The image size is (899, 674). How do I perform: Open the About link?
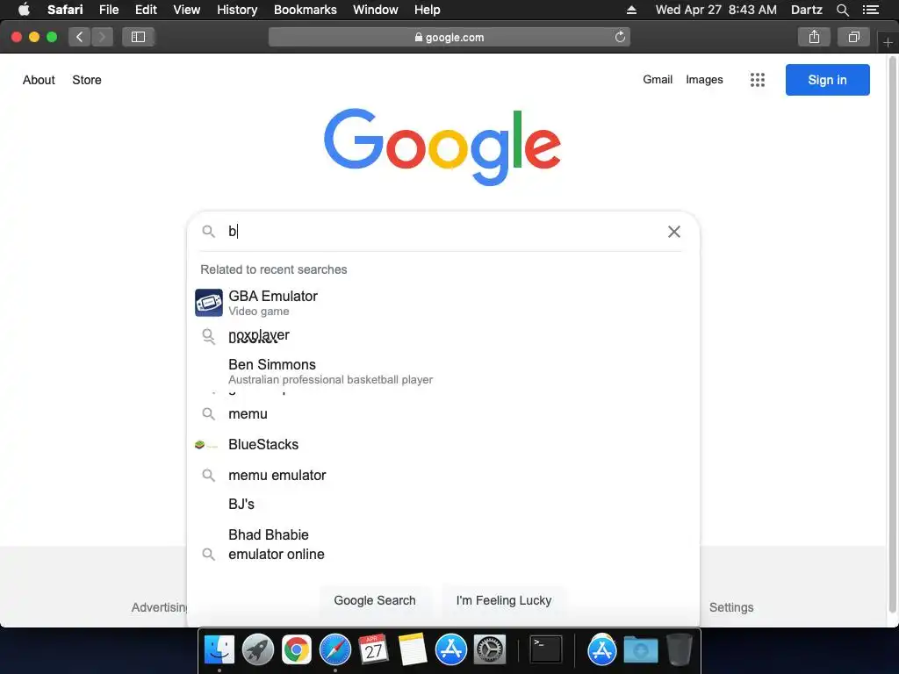(39, 80)
